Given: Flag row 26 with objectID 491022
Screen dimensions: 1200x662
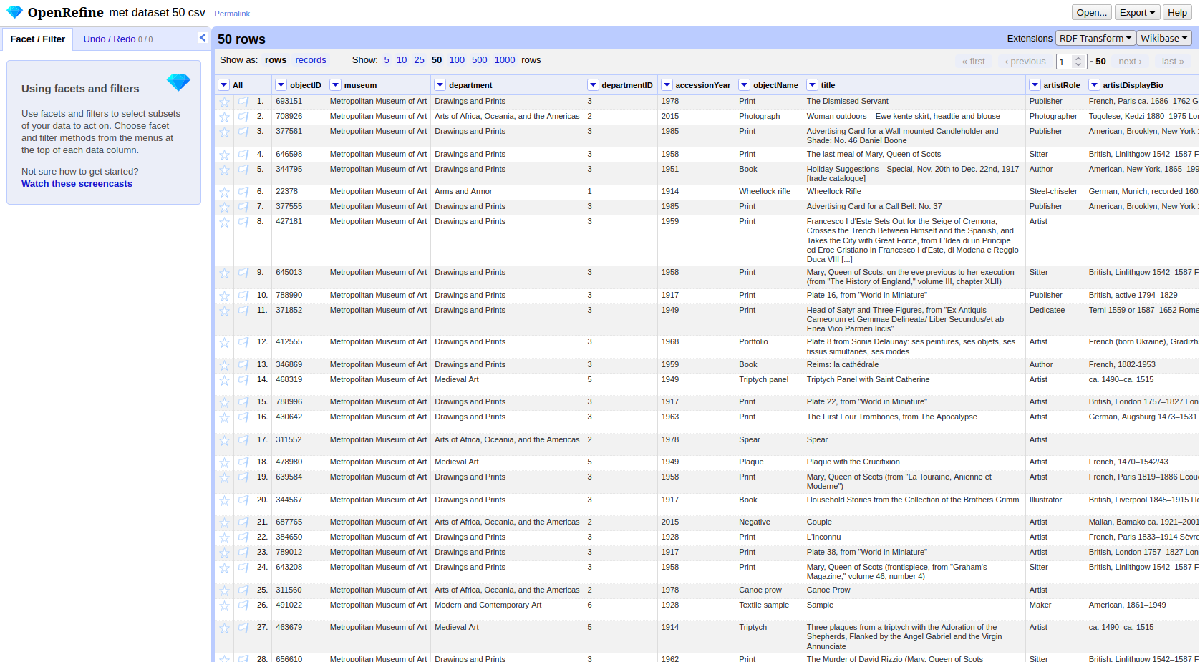Looking at the screenshot, I should click(x=243, y=605).
